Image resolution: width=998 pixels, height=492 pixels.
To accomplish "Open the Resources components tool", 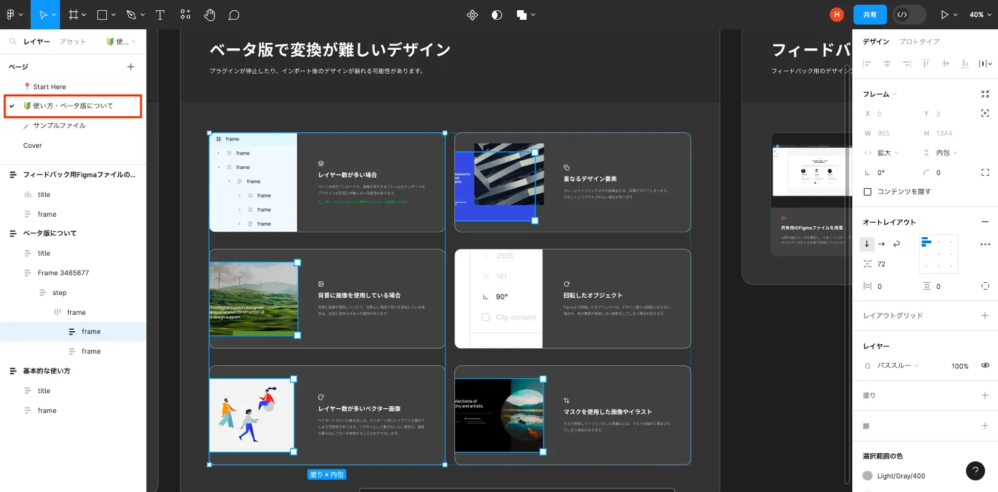I will [x=185, y=14].
